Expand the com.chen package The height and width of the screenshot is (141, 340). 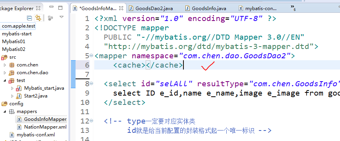tap(5, 65)
